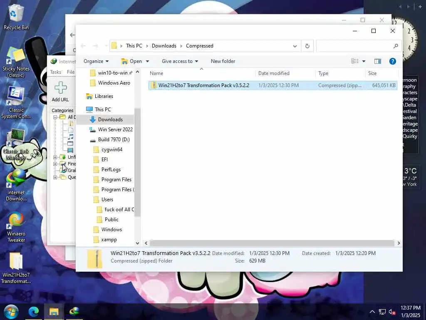426x320 pixels.
Task: Click the Explorer Back arrow
Action: (x=83, y=46)
